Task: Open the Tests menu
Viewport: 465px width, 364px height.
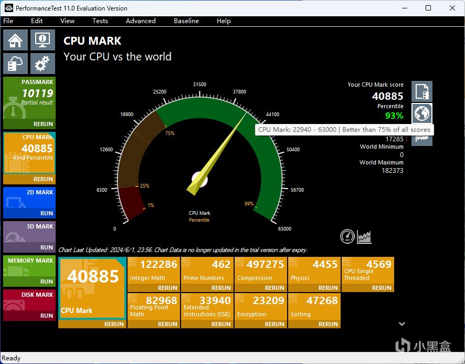Action: click(100, 21)
